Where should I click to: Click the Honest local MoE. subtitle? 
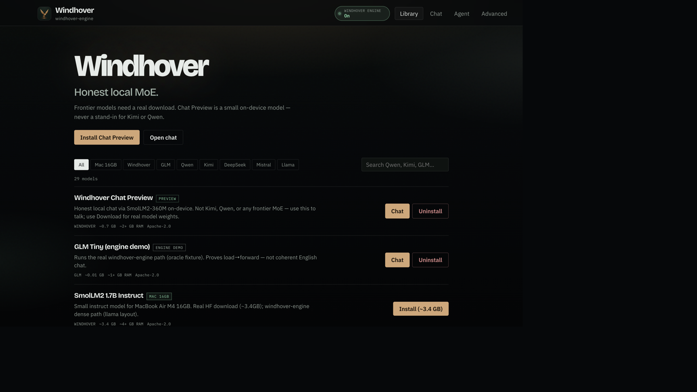pos(116,92)
